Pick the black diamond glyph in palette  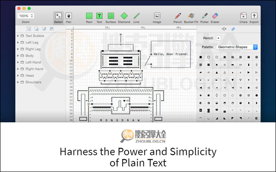[249, 87]
